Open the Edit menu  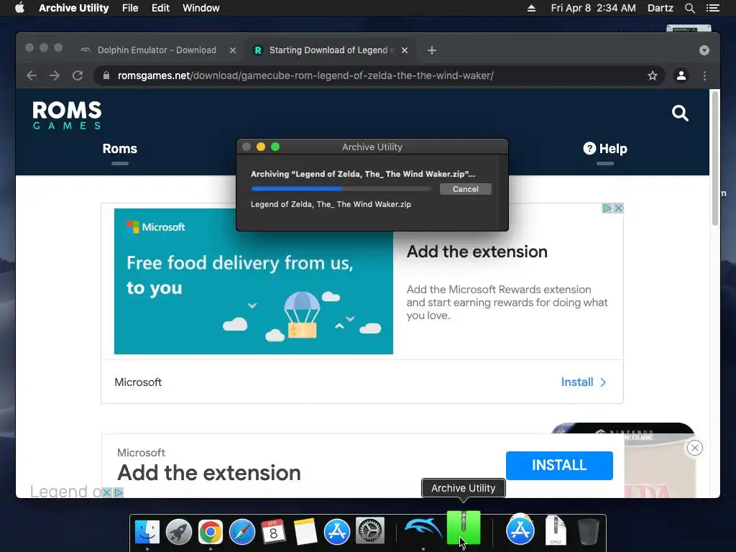[160, 8]
